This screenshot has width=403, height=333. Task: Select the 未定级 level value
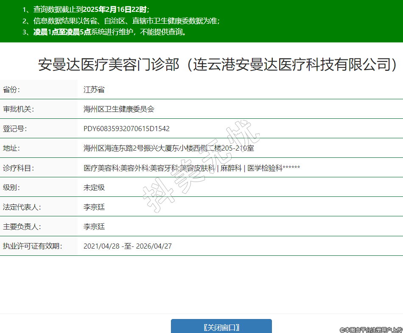click(x=94, y=187)
